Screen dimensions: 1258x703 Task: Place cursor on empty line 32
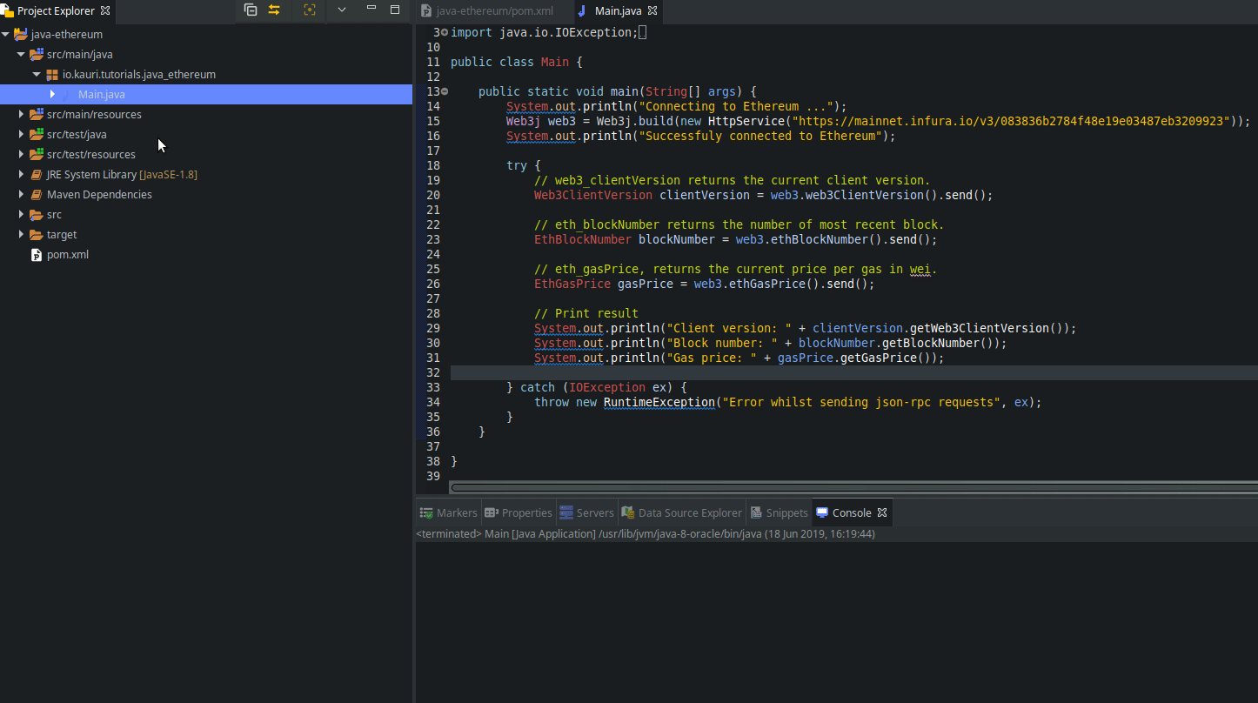click(x=853, y=372)
